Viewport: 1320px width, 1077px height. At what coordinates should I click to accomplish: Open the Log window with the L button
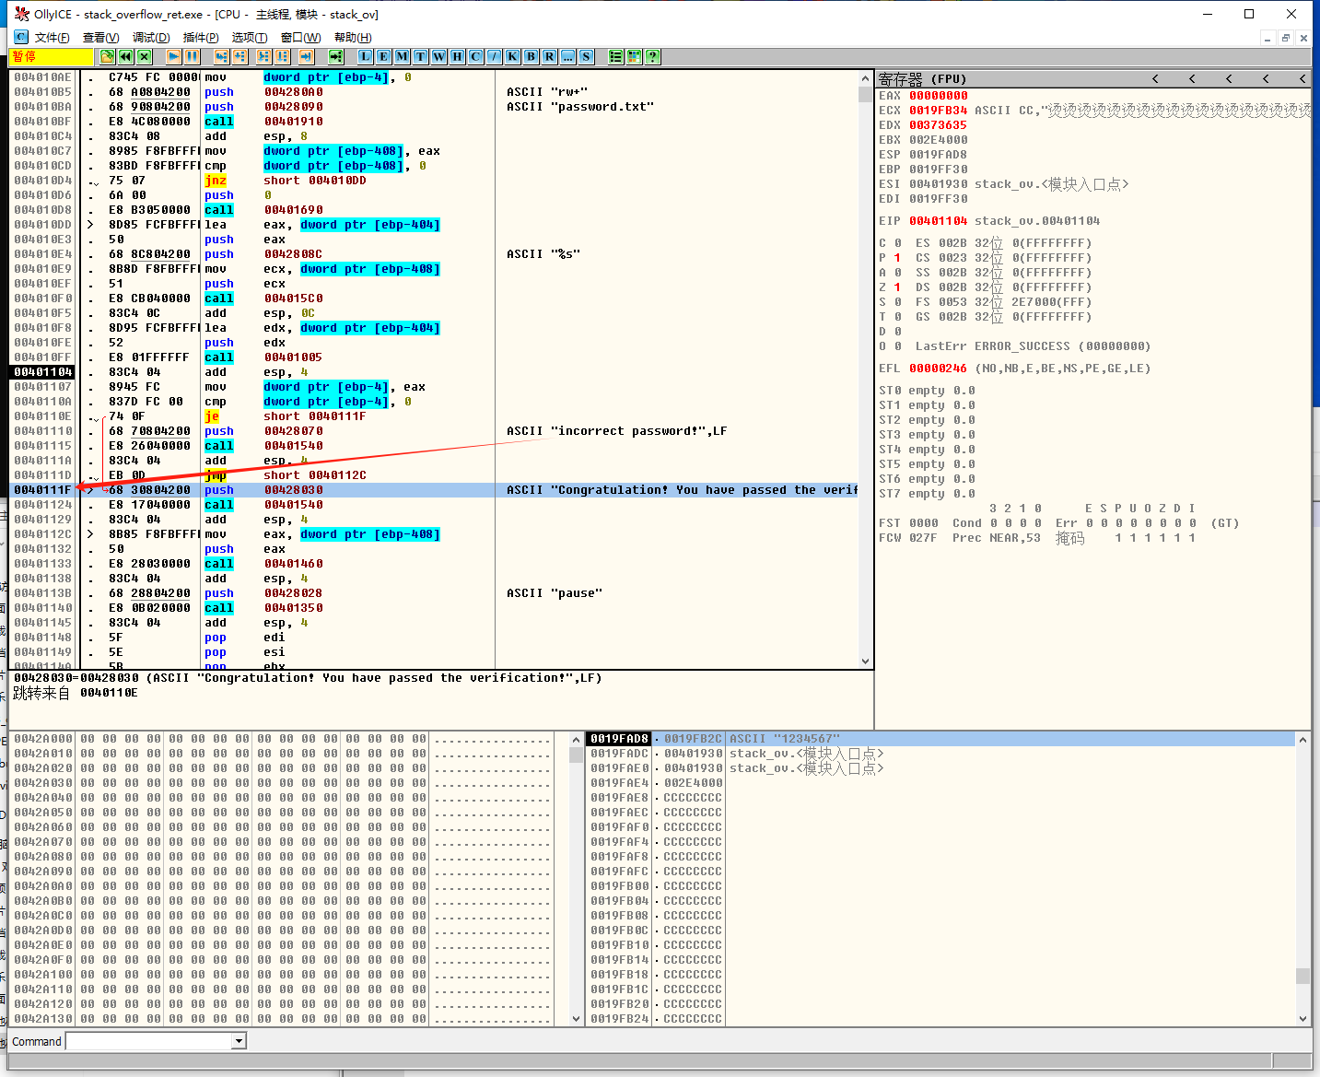365,56
